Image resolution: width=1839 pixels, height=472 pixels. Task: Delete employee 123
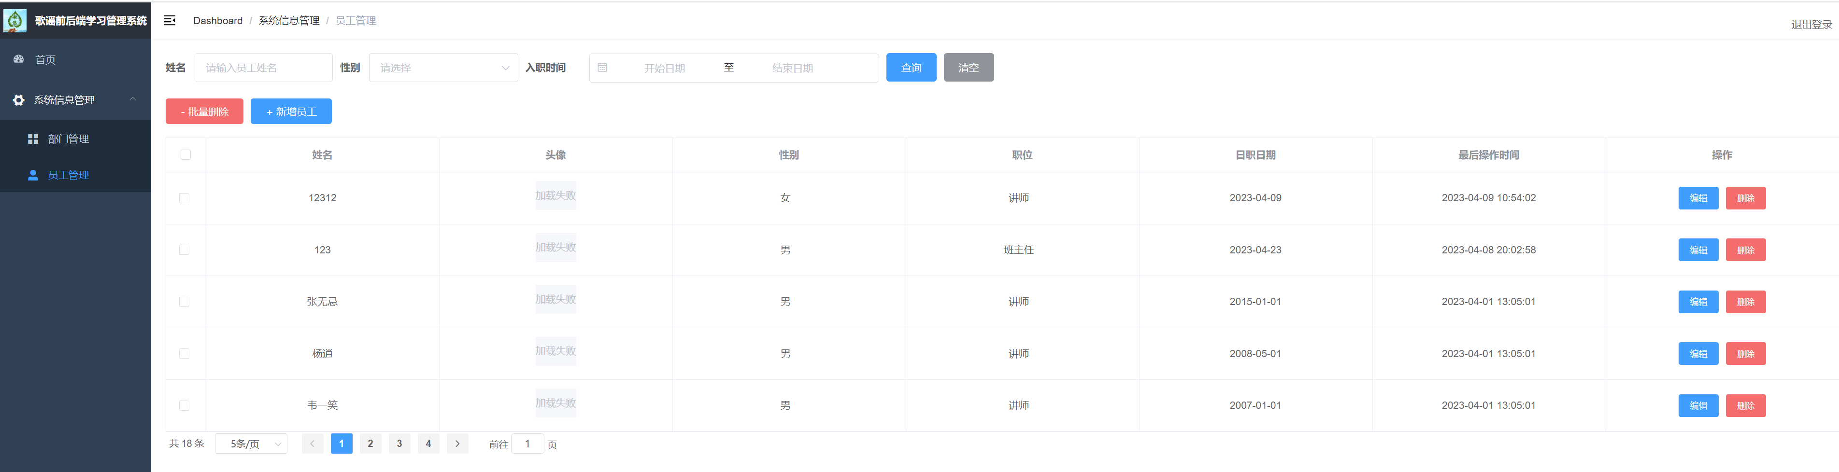[x=1745, y=250]
